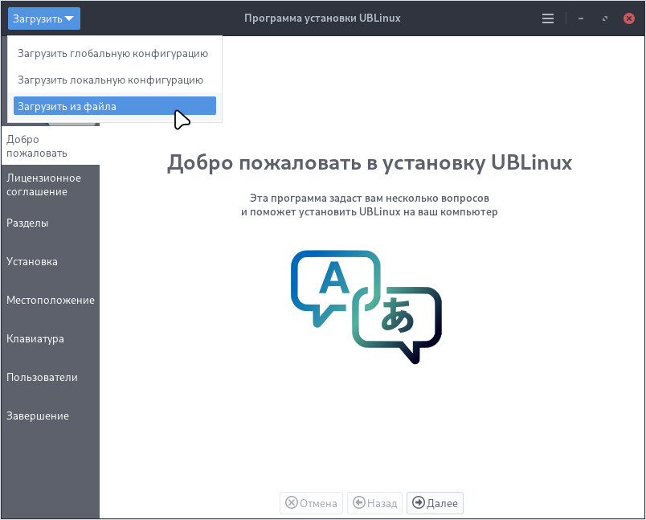This screenshot has height=520, width=646.
Task: Switch to the 'Разделы' step
Action: [27, 223]
